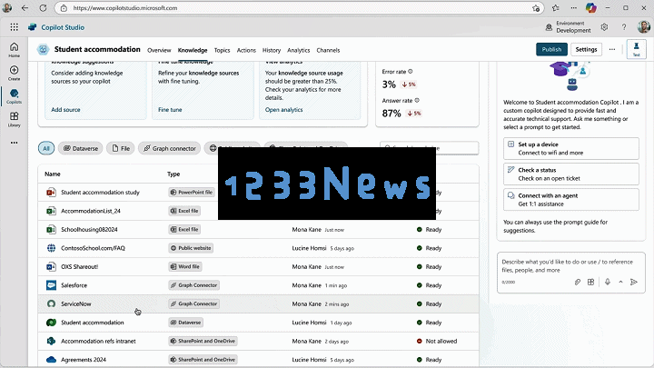Sort by the Name column header
The height and width of the screenshot is (368, 654).
click(53, 174)
